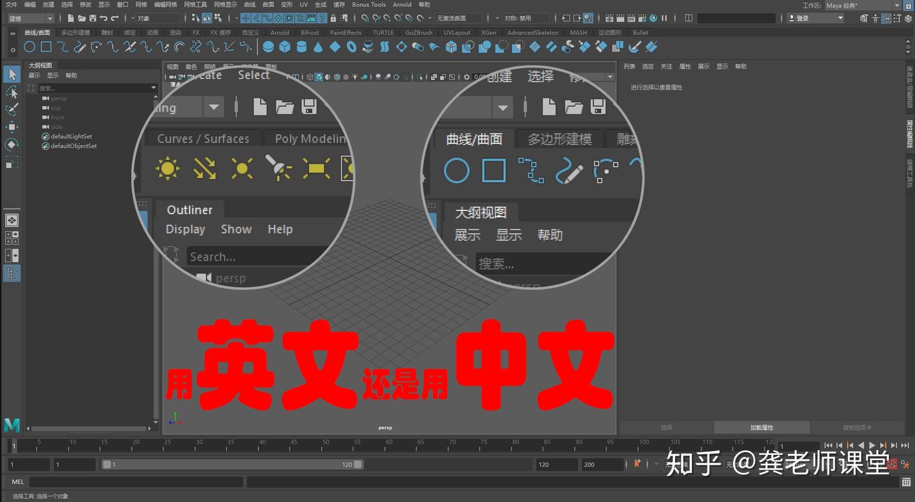Activate the Paint Selection tool in the toolbox
Screen dimensions: 915x502
coord(11,109)
